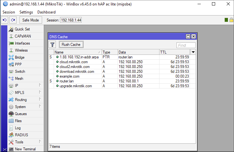Click the 7 items status text
The width and height of the screenshot is (234, 152).
[x=55, y=147]
